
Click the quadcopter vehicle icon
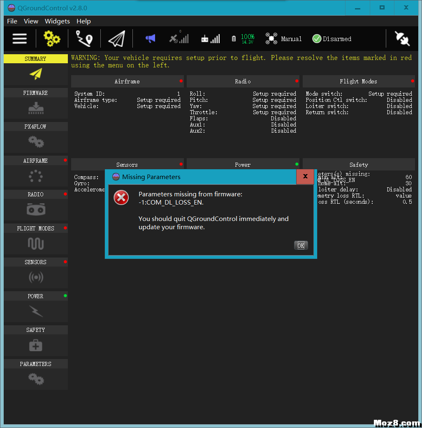pos(271,39)
